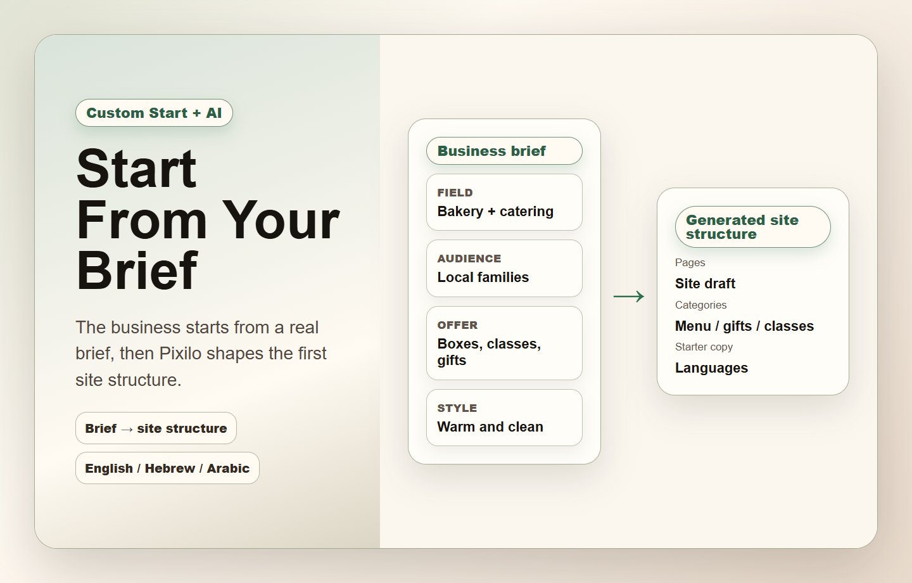The width and height of the screenshot is (912, 583).
Task: Click the OFFER label
Action: (457, 325)
